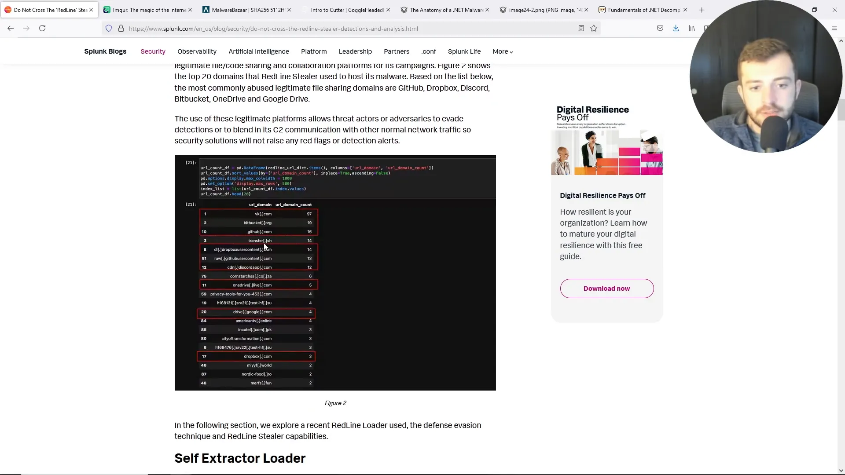The image size is (845, 475).
Task: Expand the More dropdown in Splunk nav
Action: pyautogui.click(x=503, y=51)
